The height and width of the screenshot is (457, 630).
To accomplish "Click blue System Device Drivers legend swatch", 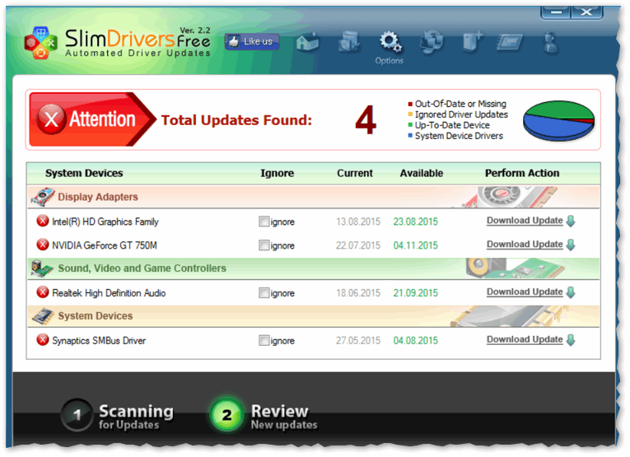I will coord(410,136).
